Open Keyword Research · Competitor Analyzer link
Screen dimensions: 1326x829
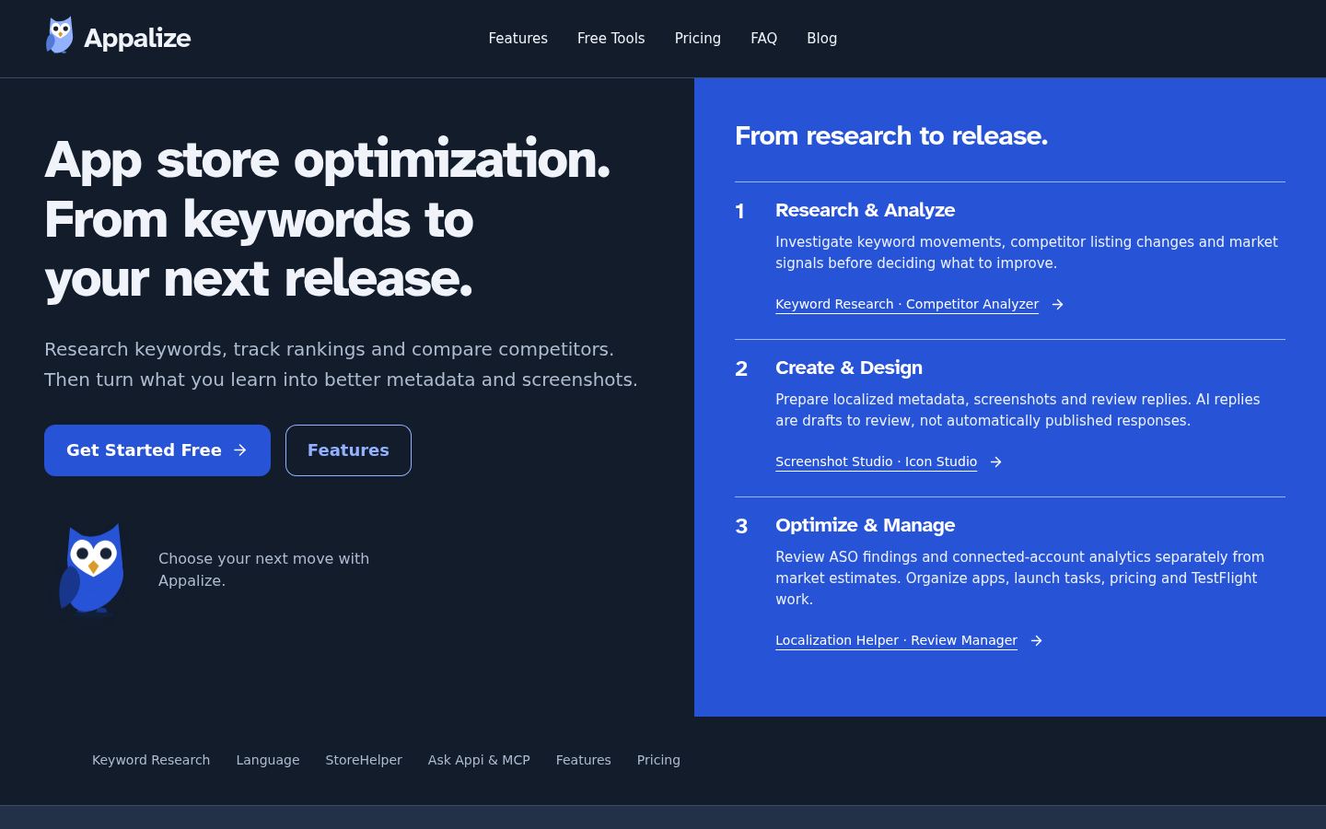907,304
